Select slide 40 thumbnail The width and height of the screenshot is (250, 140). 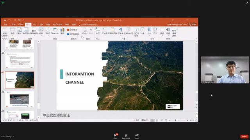[20, 61]
